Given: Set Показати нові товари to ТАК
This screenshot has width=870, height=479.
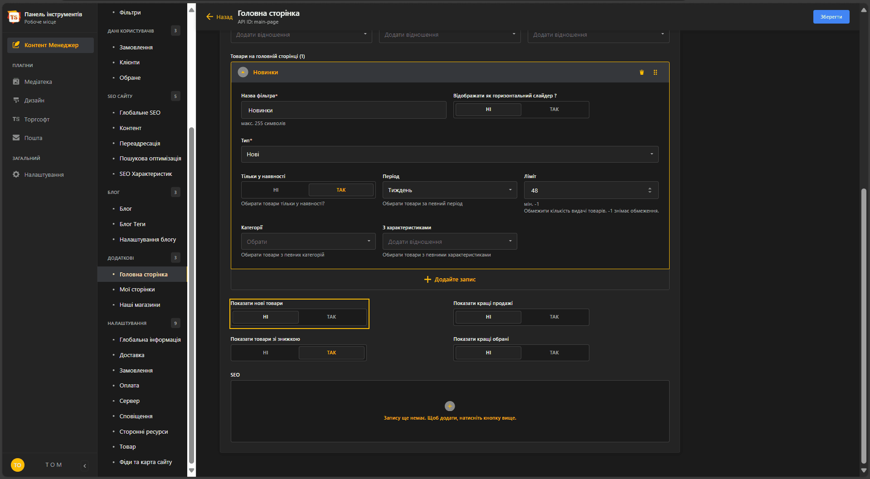Looking at the screenshot, I should coord(331,317).
